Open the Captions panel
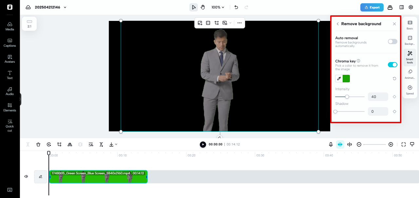The width and height of the screenshot is (419, 198). (10, 42)
